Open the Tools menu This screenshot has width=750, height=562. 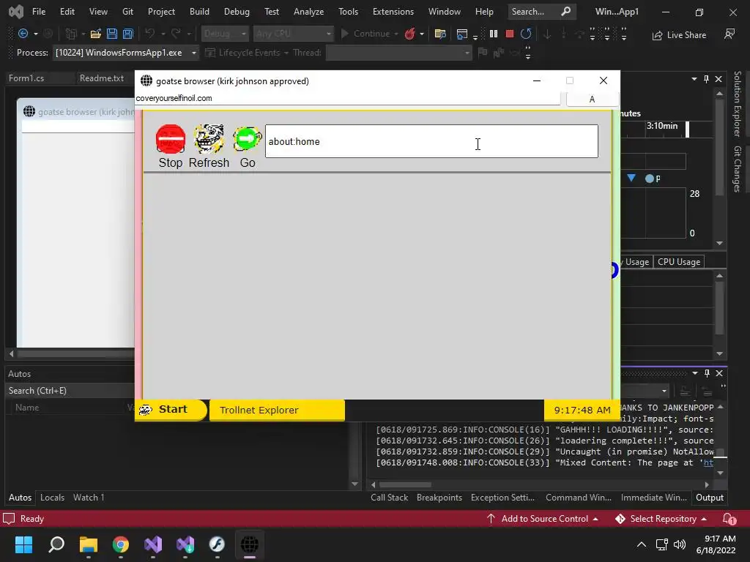click(x=348, y=12)
